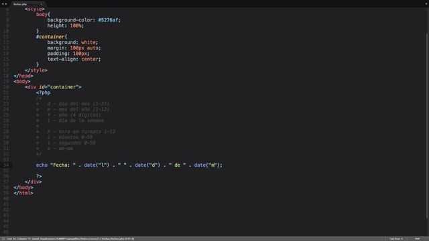Open tab list dropdown arrow at top right
Screen dimensions: 429x241
426,4
